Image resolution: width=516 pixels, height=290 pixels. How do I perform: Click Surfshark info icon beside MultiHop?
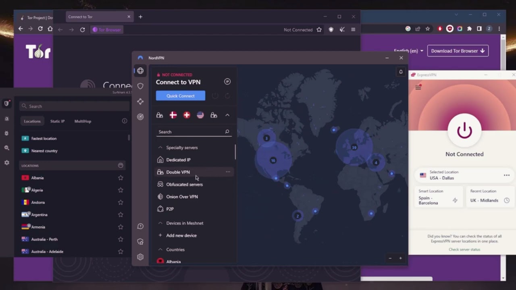tap(125, 121)
